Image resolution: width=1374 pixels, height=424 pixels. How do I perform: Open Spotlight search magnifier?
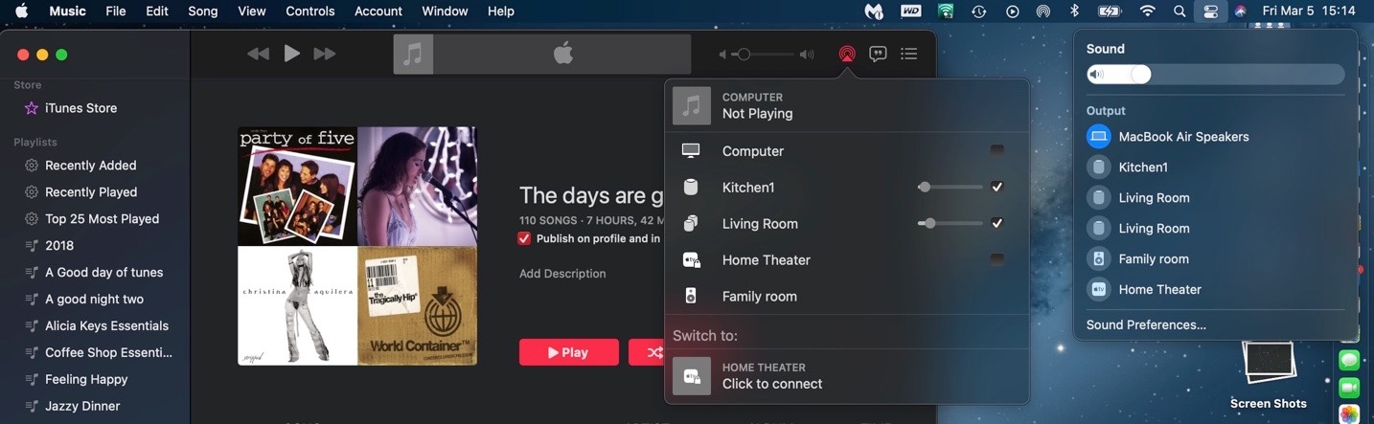1179,11
